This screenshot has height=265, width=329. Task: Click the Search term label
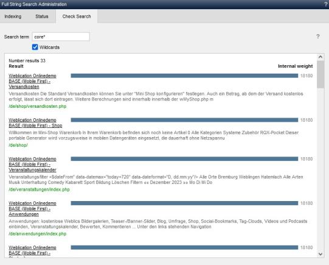pos(16,37)
